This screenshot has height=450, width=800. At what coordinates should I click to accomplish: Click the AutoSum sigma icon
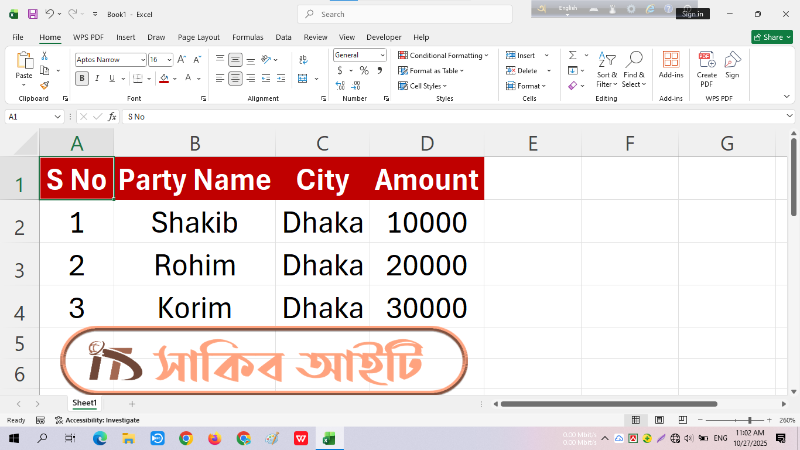coord(572,55)
